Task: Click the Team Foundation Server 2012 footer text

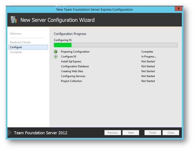Action: pyautogui.click(x=41, y=133)
